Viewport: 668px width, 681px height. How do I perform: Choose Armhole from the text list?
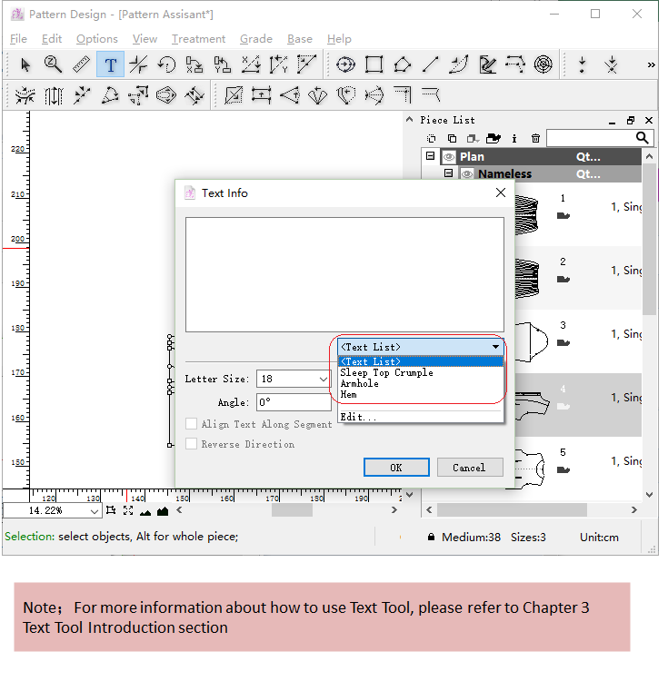click(360, 384)
